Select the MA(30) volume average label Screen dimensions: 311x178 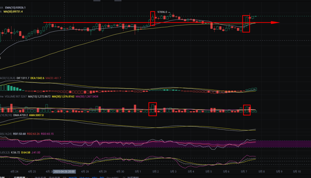point(63,96)
